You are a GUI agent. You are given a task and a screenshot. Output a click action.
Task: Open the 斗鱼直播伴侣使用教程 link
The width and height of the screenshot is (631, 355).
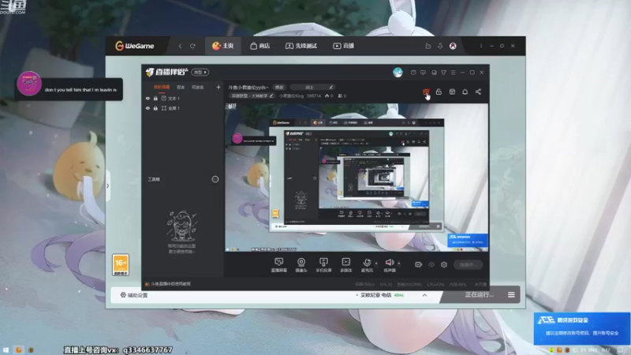(x=168, y=284)
